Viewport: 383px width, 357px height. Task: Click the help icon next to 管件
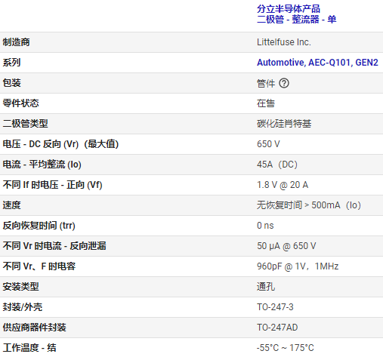click(284, 83)
